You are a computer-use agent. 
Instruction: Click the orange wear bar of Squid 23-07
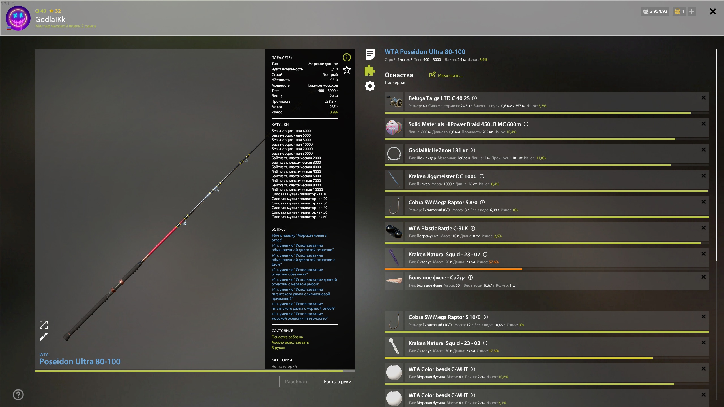pyautogui.click(x=454, y=269)
